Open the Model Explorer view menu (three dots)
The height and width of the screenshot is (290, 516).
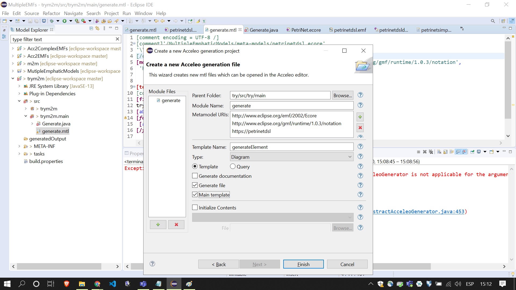pos(104,28)
